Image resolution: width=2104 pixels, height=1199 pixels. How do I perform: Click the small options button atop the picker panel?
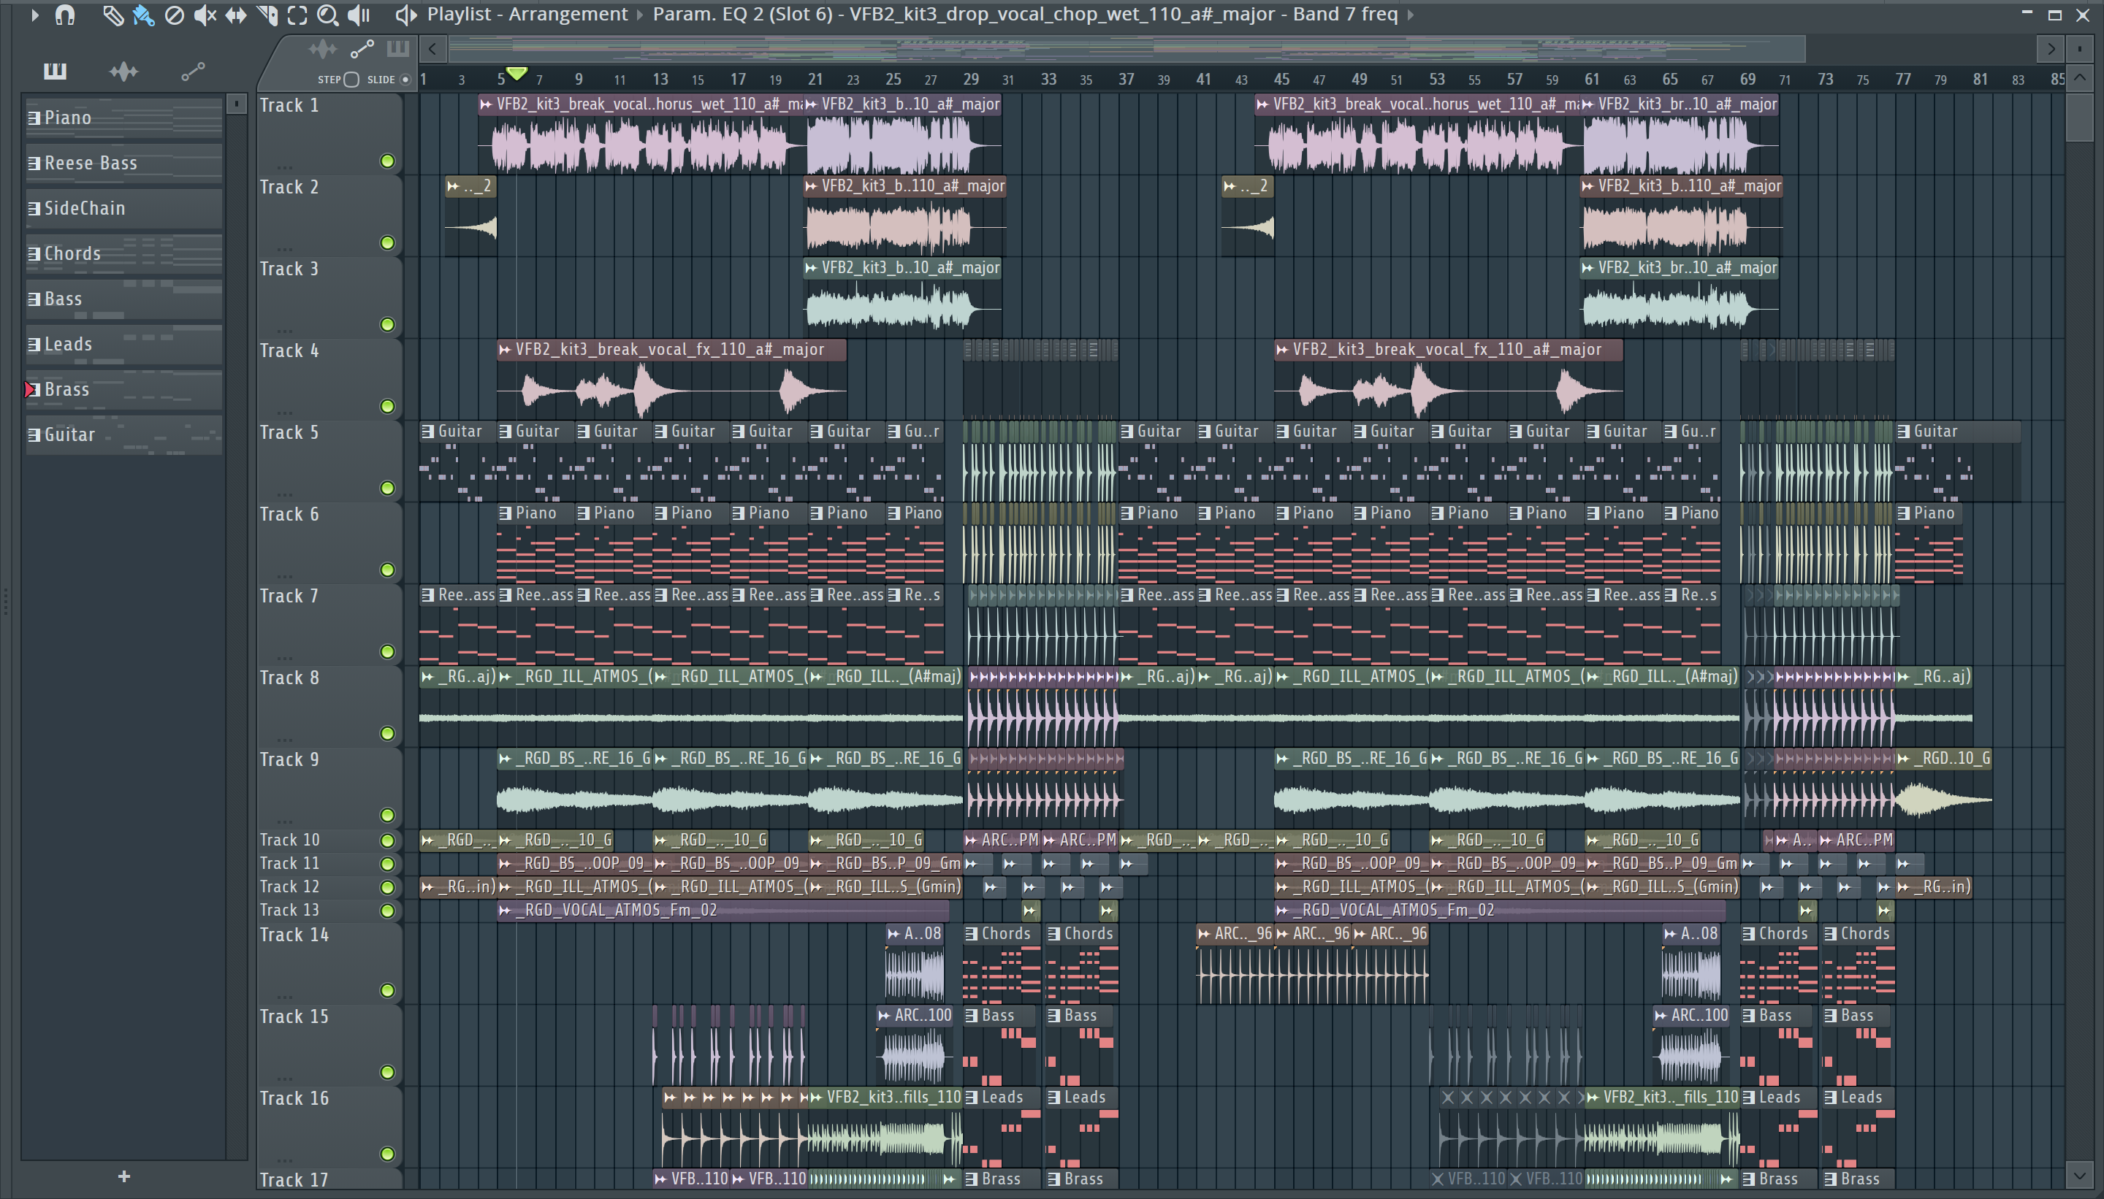(237, 104)
